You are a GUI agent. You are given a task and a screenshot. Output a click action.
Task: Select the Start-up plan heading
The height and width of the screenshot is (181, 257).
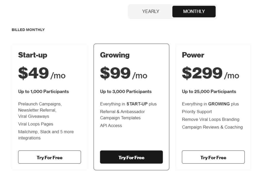[33, 55]
